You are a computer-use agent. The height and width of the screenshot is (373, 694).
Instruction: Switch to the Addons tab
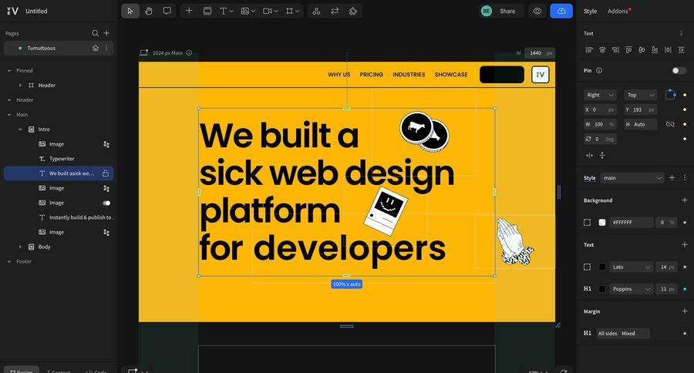pos(618,11)
